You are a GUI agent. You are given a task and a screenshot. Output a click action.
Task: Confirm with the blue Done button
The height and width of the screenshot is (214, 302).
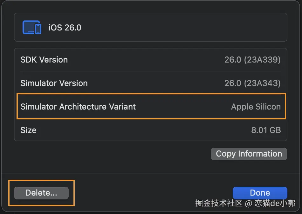260,193
